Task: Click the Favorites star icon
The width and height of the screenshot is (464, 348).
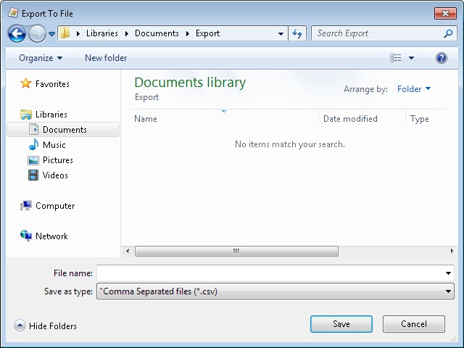Action: point(26,83)
